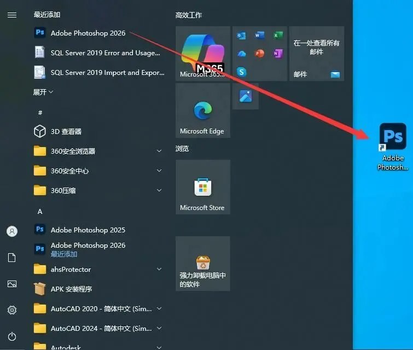Open APK 安装程序 app
Screen dimensions: 413x350
(63, 289)
